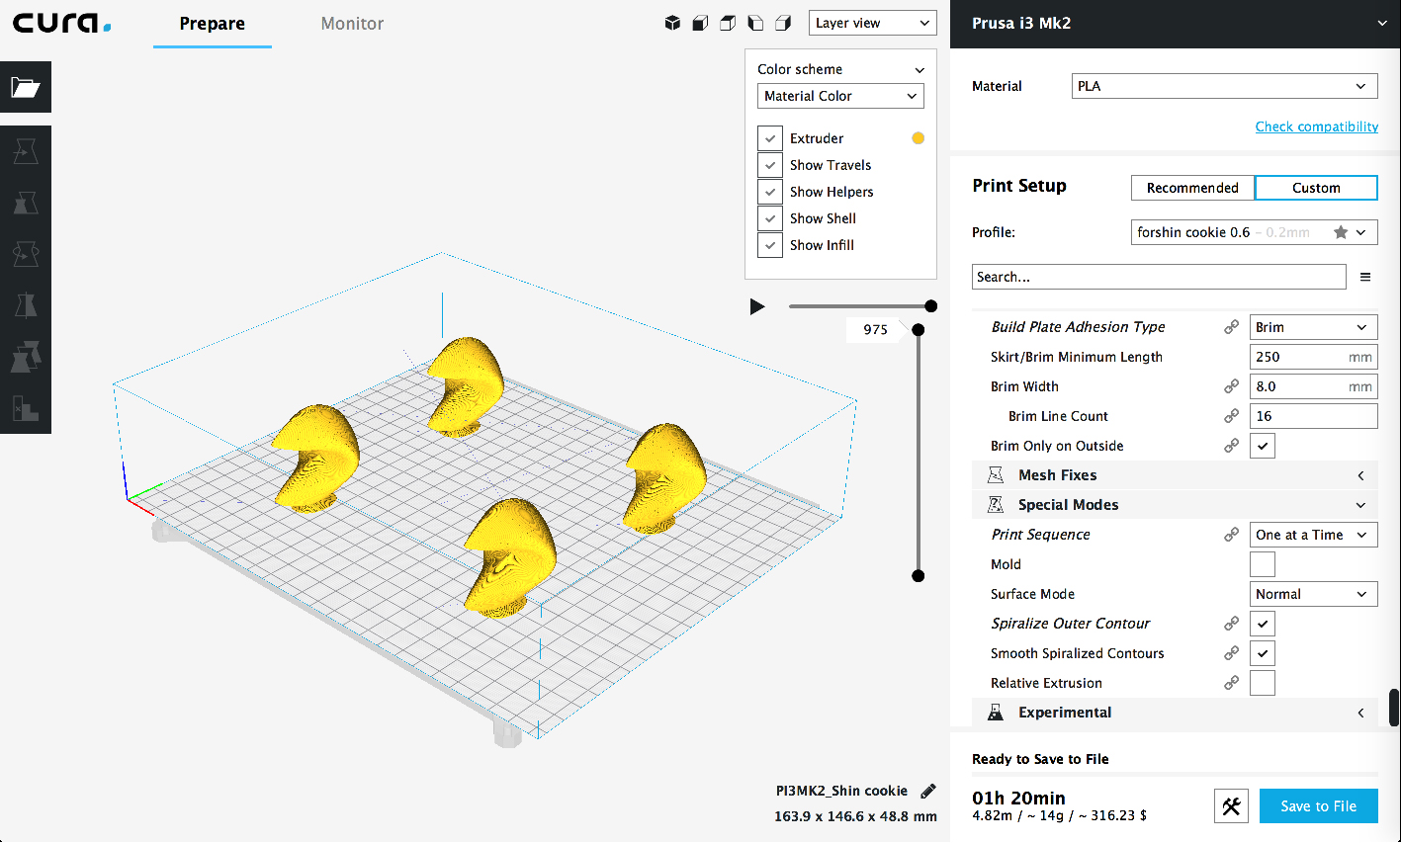Click the link icon for Brim Width
The image size is (1401, 843).
1231,386
